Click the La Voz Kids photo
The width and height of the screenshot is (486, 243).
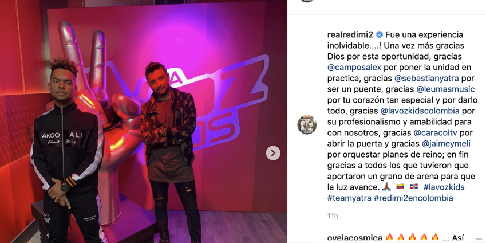click(144, 121)
